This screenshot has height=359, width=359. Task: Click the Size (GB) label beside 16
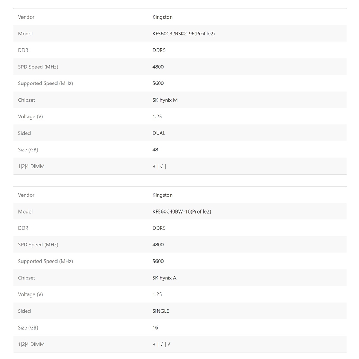[28, 327]
